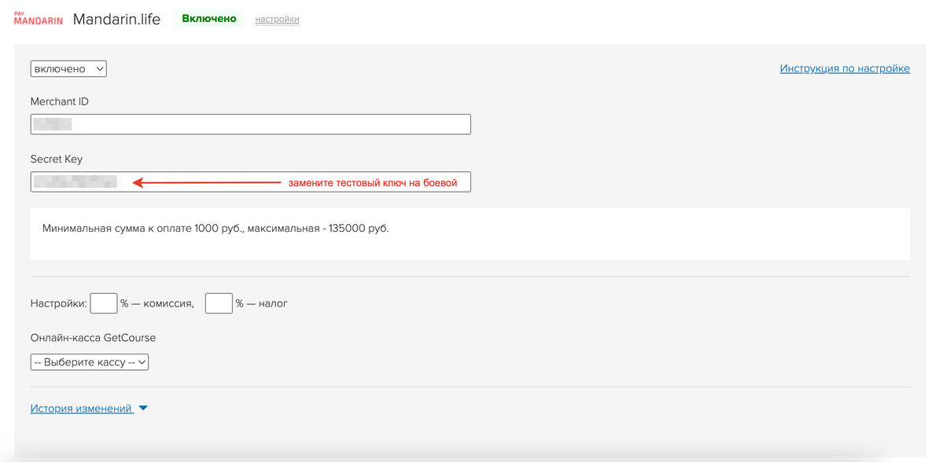Viewport: 943px width, 462px height.
Task: Click the '% — налог' label text
Action: click(262, 303)
